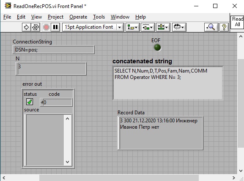Open the 15pt Application Font dropdown
The width and height of the screenshot is (244, 181).
(93, 27)
